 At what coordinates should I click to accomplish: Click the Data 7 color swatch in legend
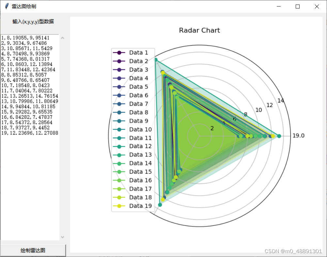click(x=119, y=103)
